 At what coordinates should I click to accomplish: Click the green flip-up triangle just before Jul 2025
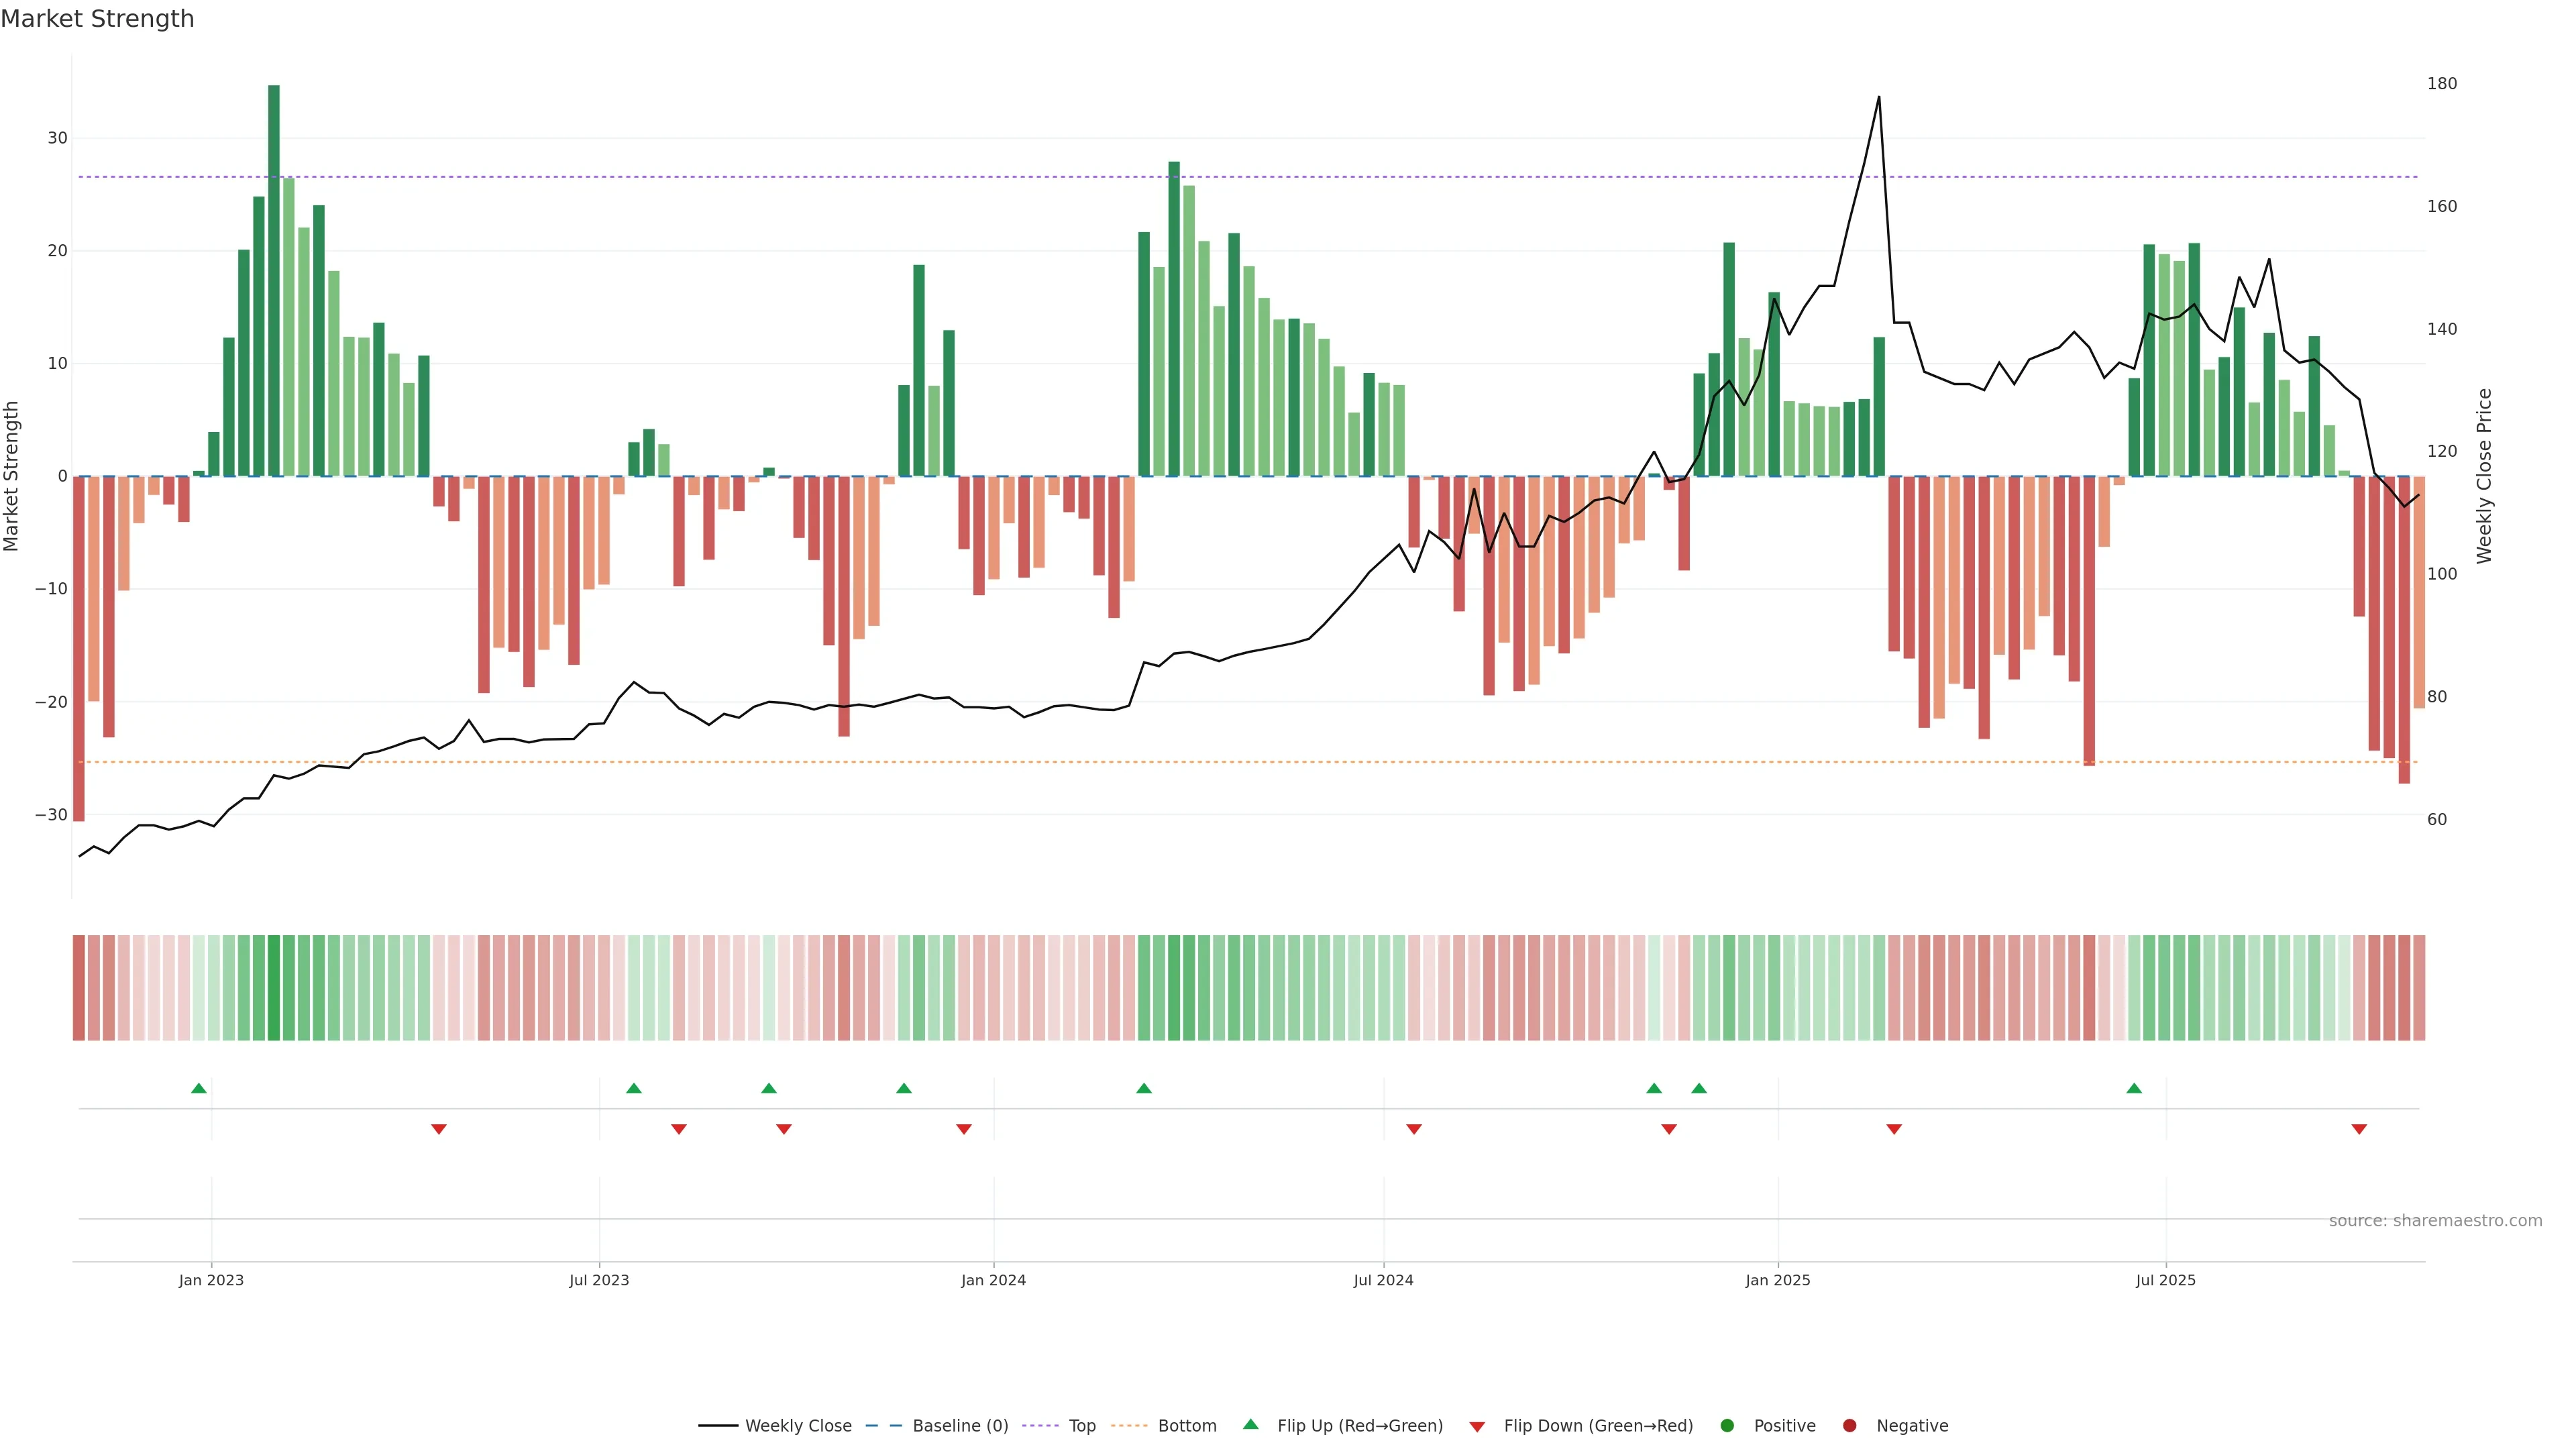(x=2134, y=1088)
